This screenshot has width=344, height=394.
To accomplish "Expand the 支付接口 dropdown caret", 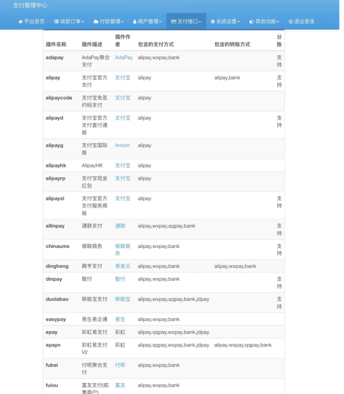I will (x=200, y=22).
